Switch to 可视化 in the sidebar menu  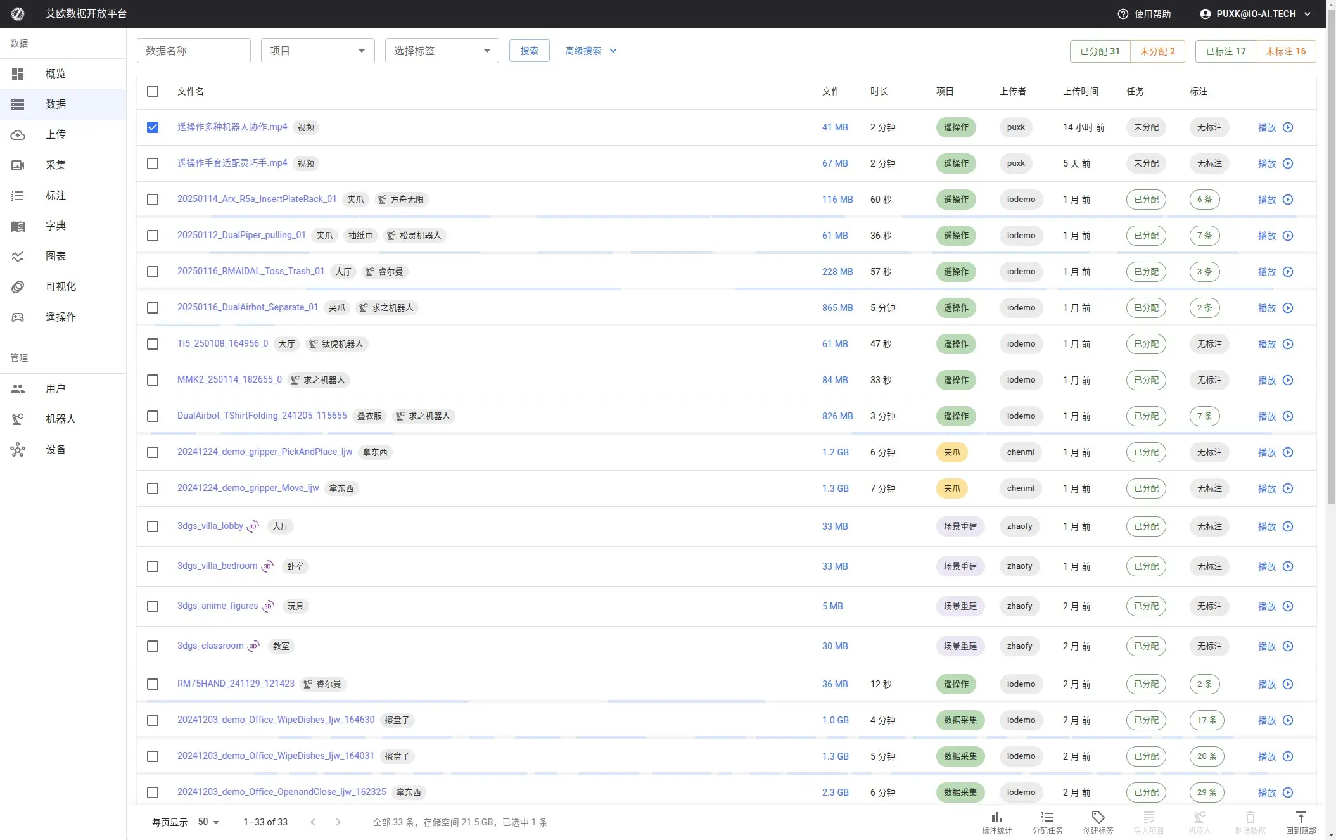coord(60,287)
